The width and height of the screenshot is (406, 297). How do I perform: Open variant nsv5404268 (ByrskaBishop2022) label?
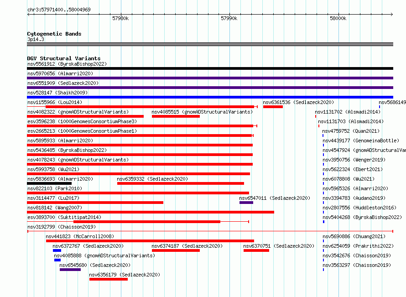point(362,217)
